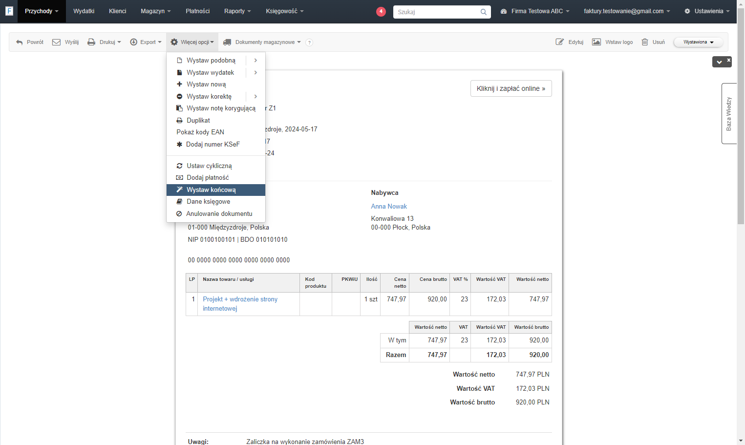Image resolution: width=745 pixels, height=445 pixels.
Task: Open Dokumenty magazynowe dropdown
Action: pyautogui.click(x=262, y=42)
